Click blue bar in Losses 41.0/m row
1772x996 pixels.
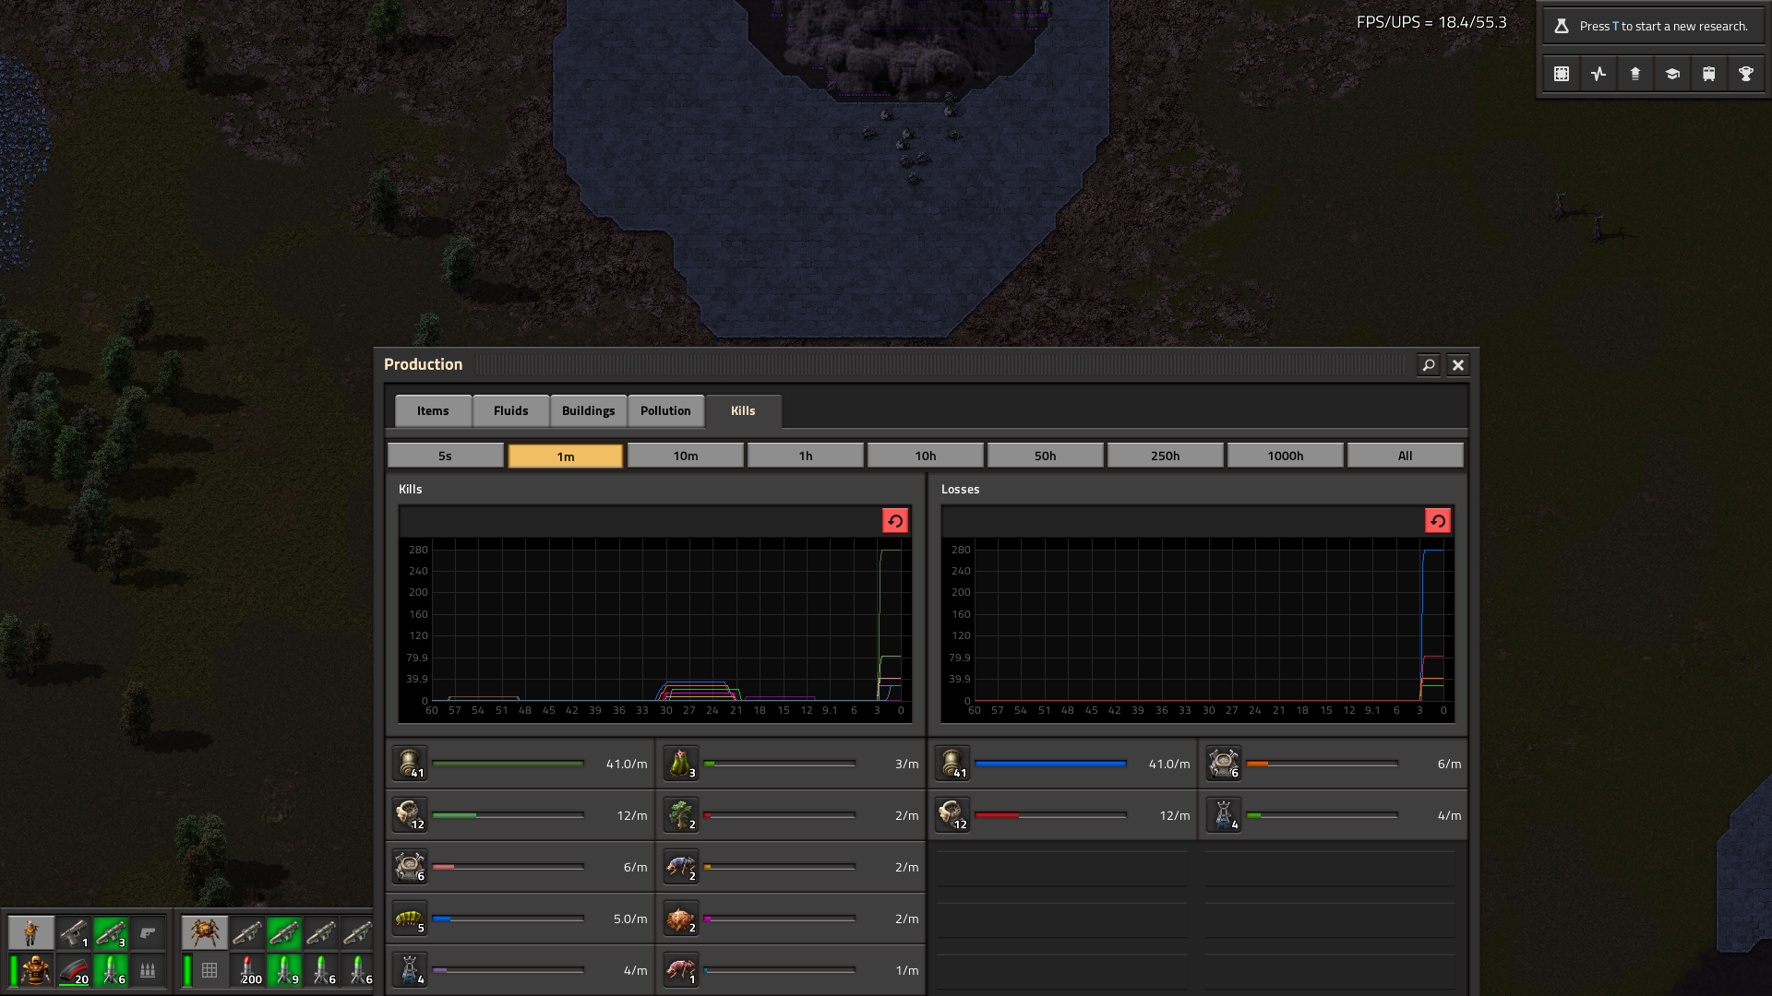pos(1051,764)
